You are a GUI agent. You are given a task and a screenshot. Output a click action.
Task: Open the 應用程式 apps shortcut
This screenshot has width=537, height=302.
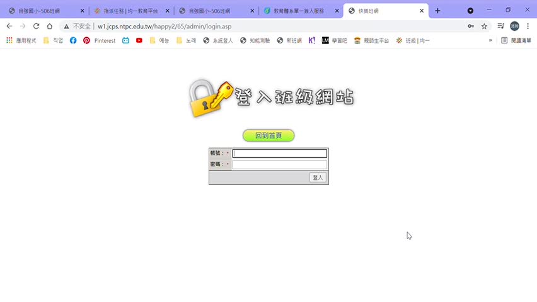click(x=21, y=40)
